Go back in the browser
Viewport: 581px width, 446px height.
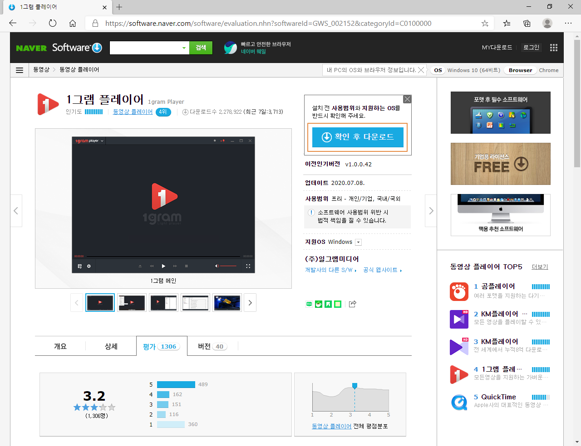(13, 23)
